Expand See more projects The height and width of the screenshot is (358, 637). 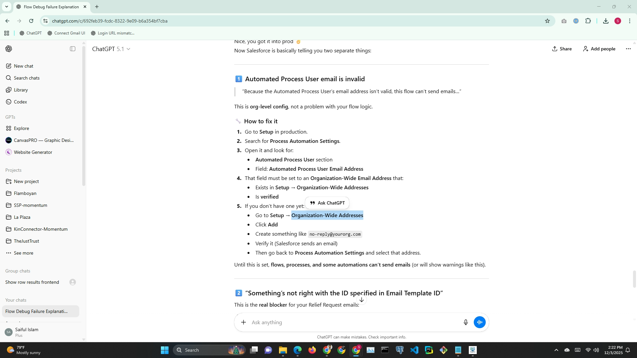[x=23, y=253]
